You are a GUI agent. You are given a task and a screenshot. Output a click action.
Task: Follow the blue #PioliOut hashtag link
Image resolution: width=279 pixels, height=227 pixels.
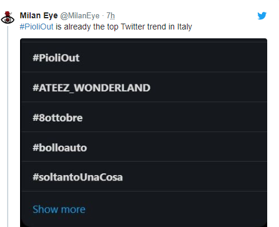click(37, 27)
